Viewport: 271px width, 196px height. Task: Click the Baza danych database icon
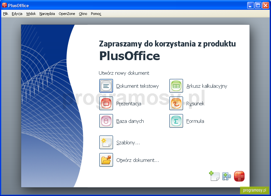(x=106, y=121)
